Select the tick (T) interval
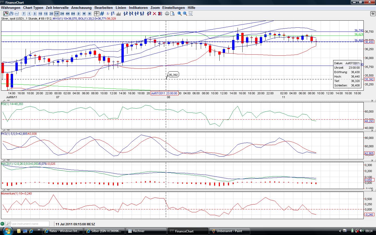Image resolution: width=376 pixels, height=235 pixels. 24,14
